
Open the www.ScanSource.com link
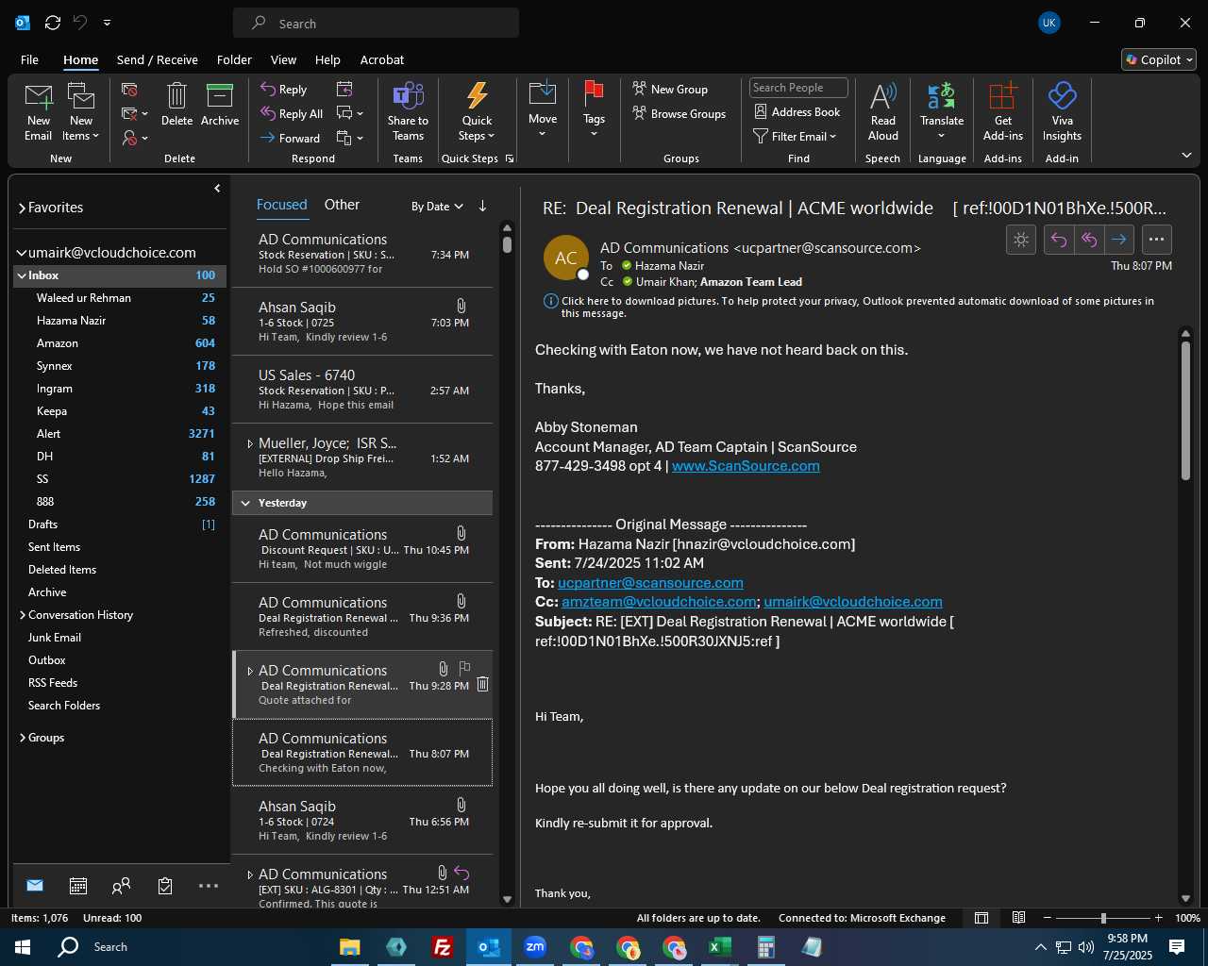tap(746, 466)
